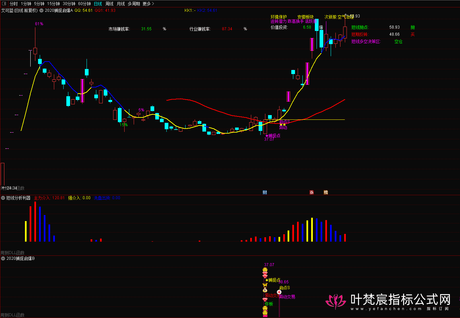Click the red diamond icon above 炸板
The image size is (460, 318).
click(265, 299)
